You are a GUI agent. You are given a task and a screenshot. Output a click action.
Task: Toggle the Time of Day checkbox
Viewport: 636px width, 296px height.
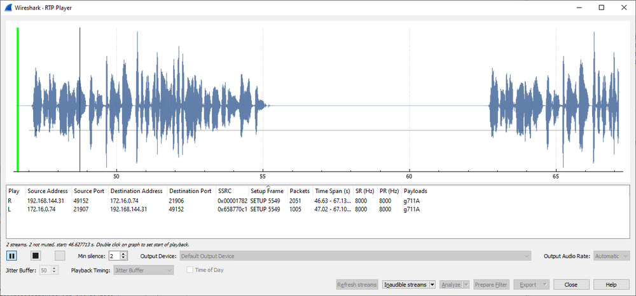(x=190, y=270)
